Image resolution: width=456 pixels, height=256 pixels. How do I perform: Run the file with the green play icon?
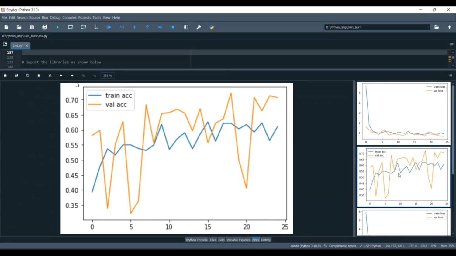[x=57, y=27]
